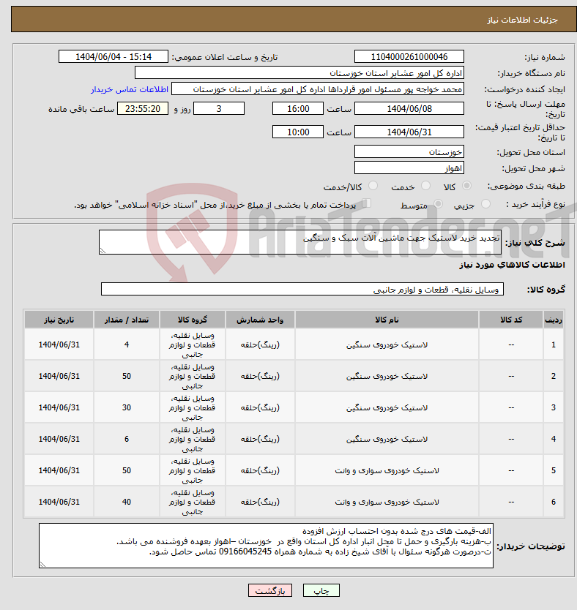
Task: Click the تعداد / مقدار column header
Action: 127,320
